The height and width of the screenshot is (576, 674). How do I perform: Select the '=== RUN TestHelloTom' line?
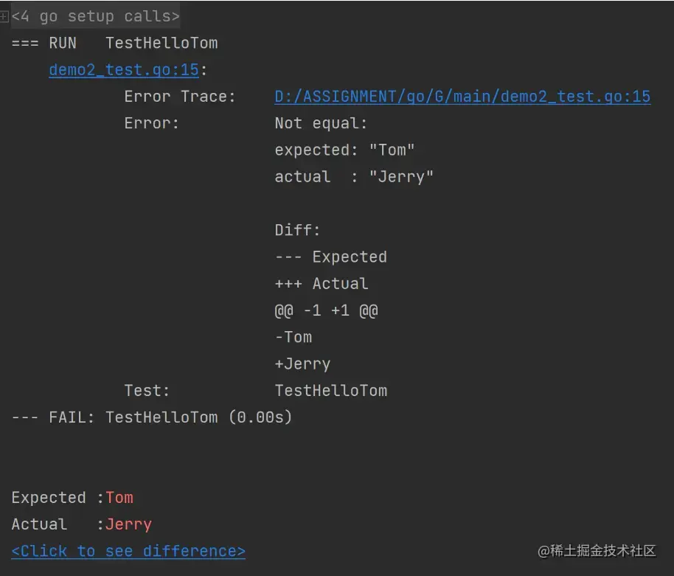(x=115, y=43)
